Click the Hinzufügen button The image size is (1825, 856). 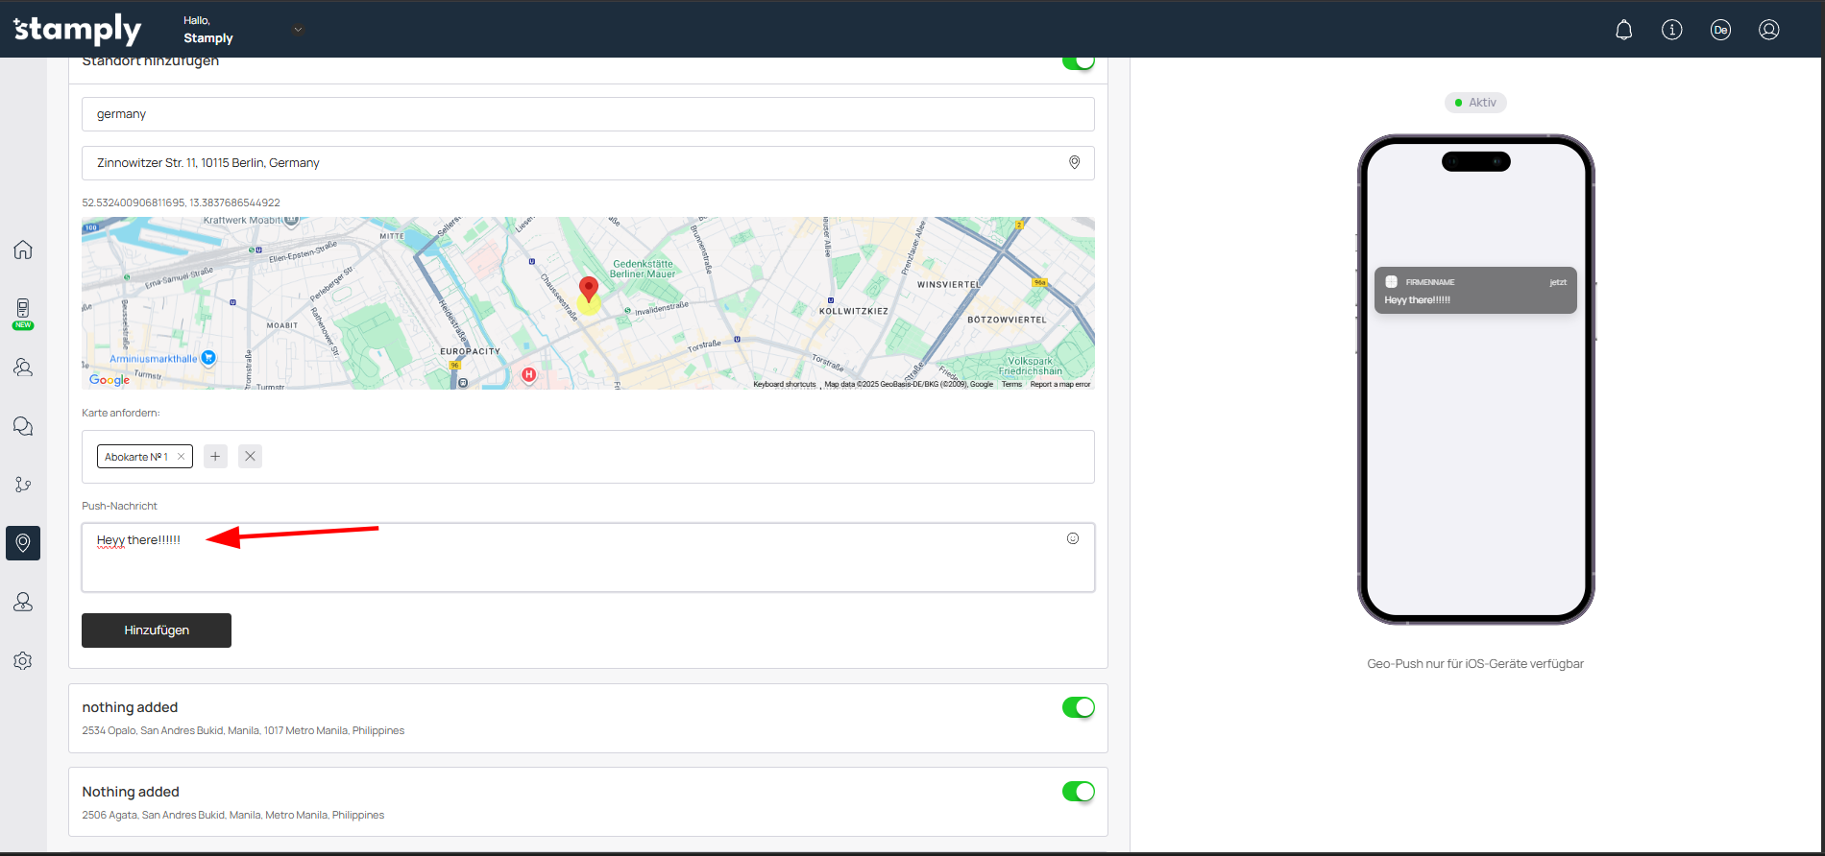pos(157,630)
